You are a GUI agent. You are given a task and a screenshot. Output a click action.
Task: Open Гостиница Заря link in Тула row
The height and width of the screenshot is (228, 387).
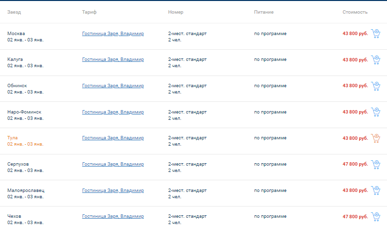coord(113,138)
